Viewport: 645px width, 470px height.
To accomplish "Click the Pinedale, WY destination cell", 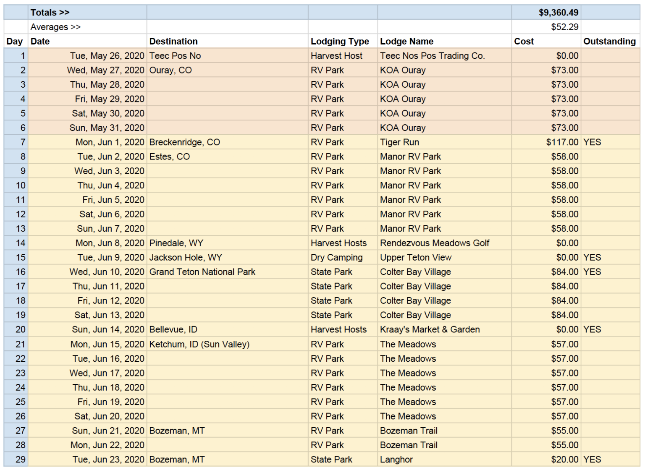I will coord(176,243).
